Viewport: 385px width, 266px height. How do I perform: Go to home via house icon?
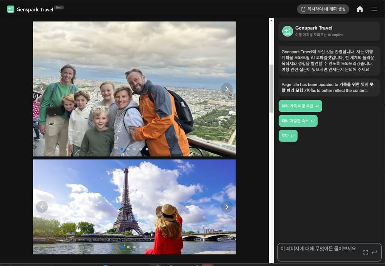360,9
